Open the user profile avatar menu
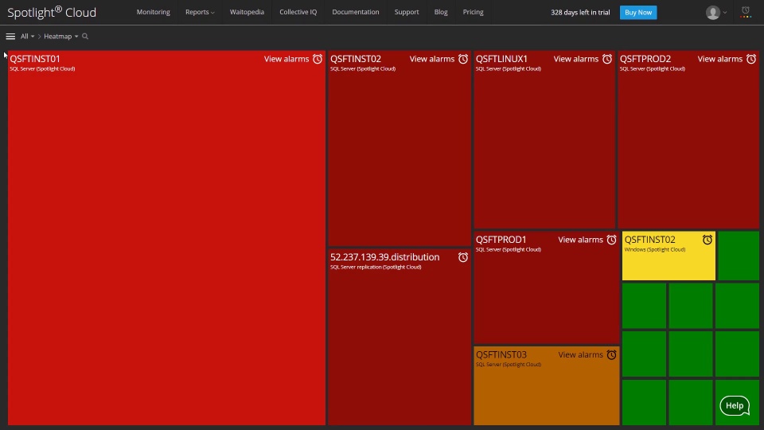This screenshot has height=430, width=764. (x=716, y=12)
